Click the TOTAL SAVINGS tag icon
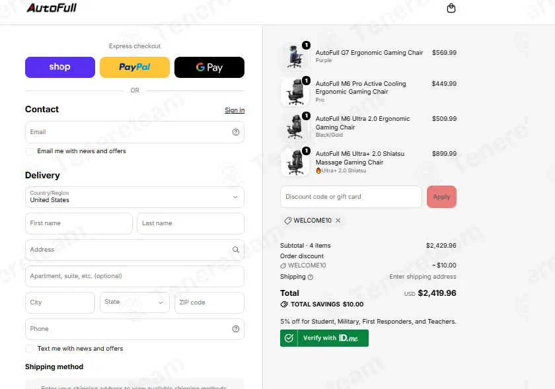Screen dimensions: 555x389 pyautogui.click(x=284, y=304)
